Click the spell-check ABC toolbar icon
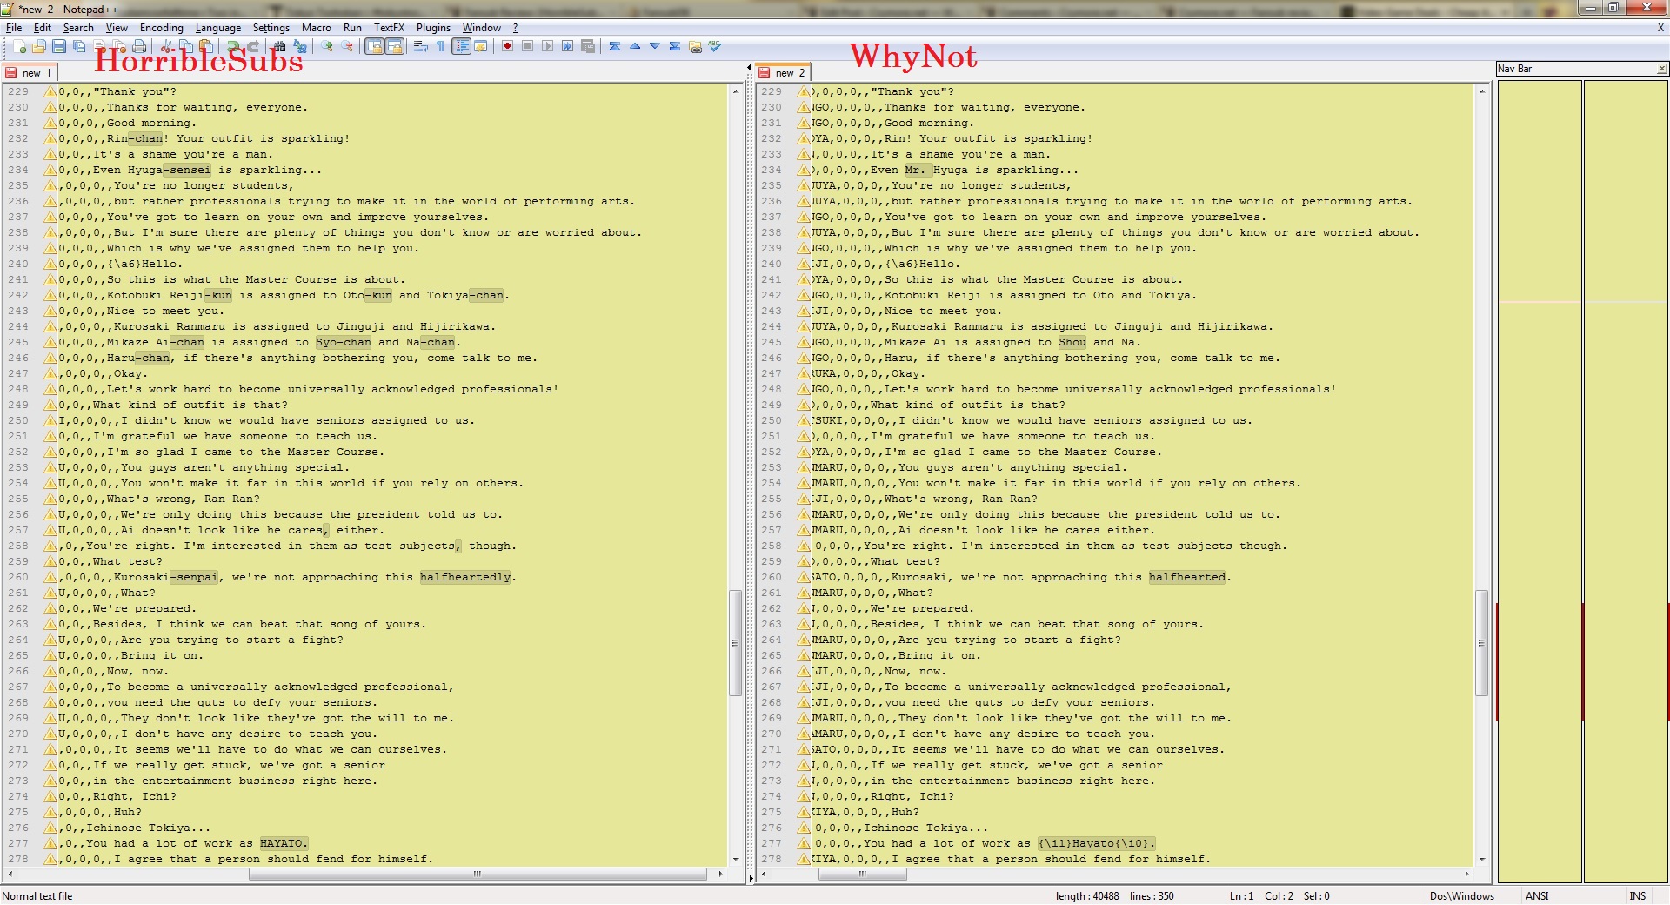The height and width of the screenshot is (905, 1670). pos(715,46)
